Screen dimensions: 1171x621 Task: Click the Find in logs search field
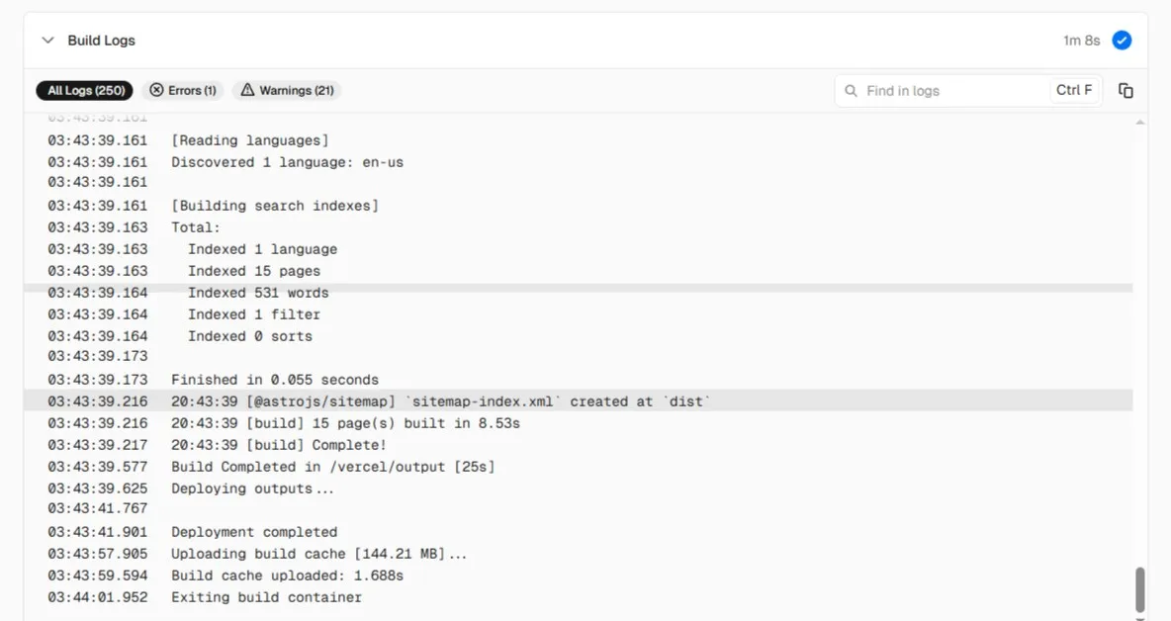click(x=968, y=90)
